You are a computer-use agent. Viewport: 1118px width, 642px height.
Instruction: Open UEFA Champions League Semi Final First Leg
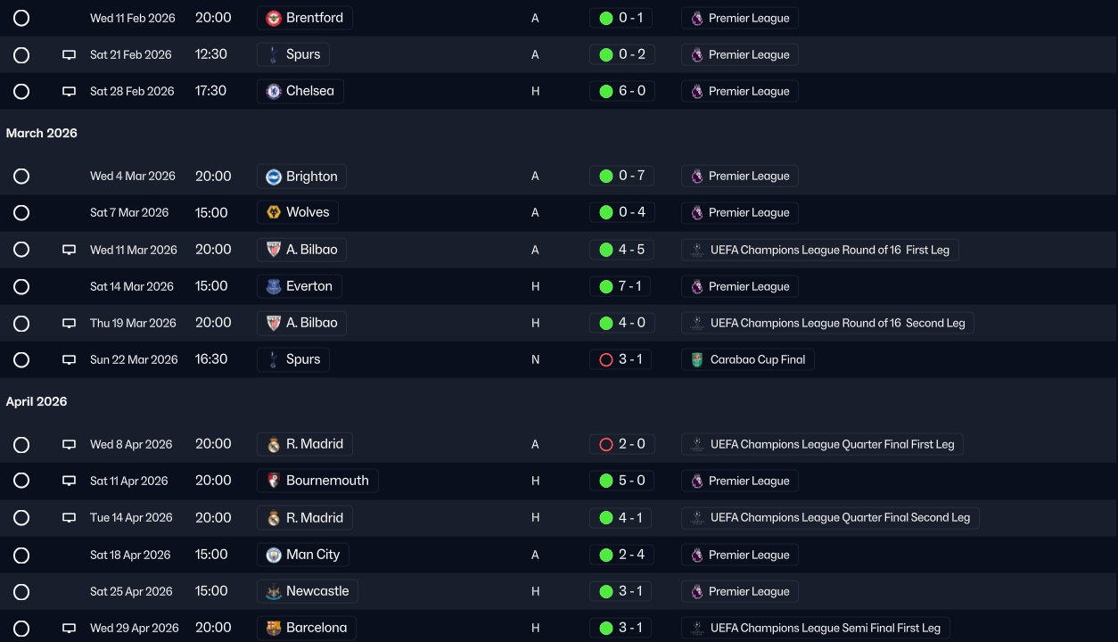coord(825,628)
